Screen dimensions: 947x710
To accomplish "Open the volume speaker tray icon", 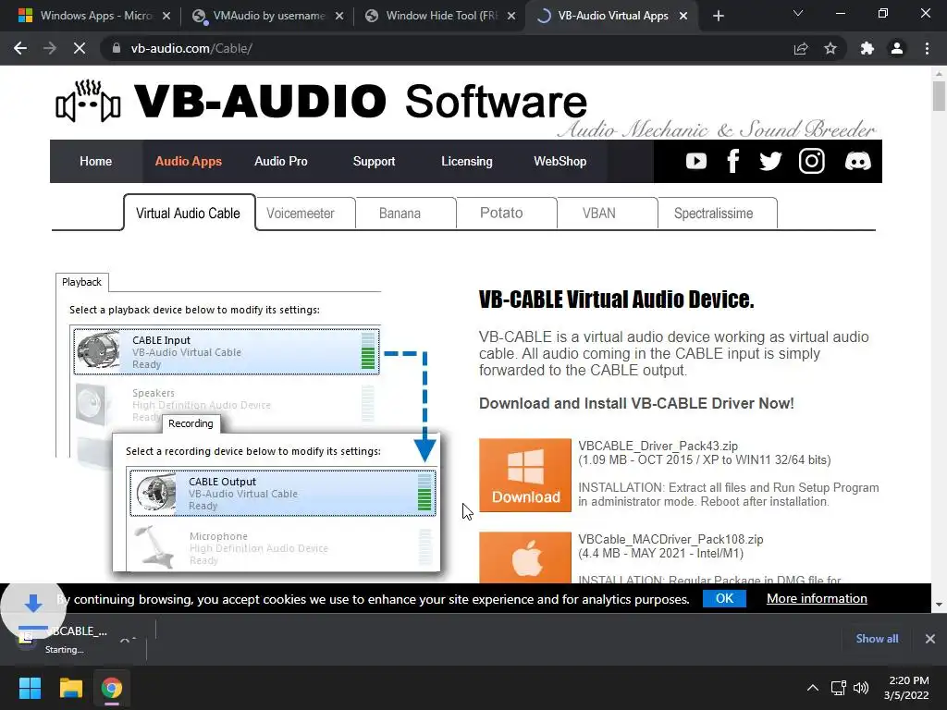I will (x=861, y=688).
